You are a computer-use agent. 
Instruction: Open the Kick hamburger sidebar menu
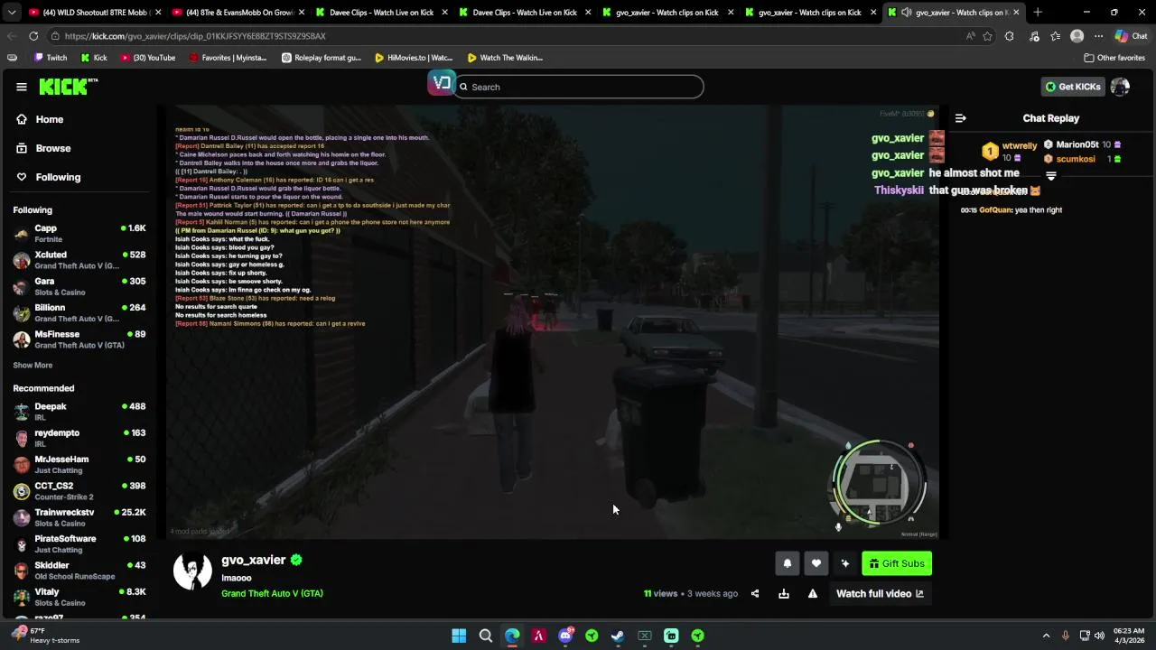(22, 87)
